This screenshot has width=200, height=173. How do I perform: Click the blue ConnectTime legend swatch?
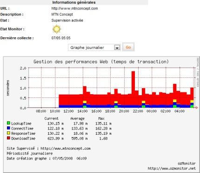coord(8,128)
